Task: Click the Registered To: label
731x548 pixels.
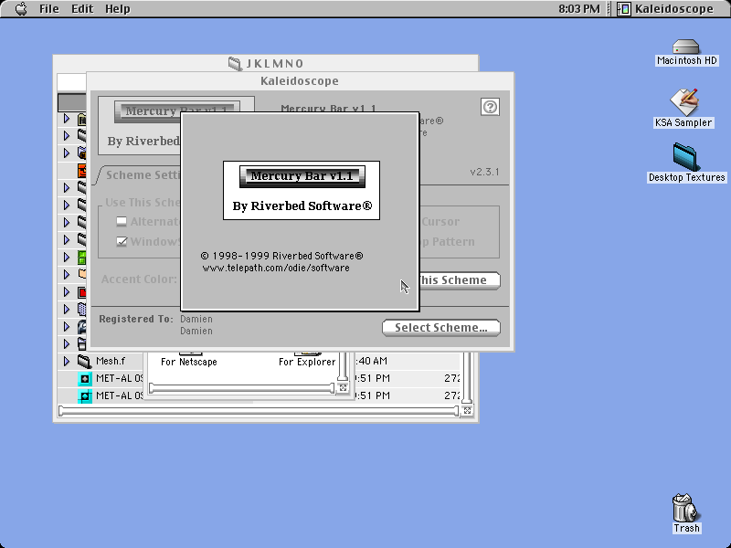Action: (x=135, y=319)
